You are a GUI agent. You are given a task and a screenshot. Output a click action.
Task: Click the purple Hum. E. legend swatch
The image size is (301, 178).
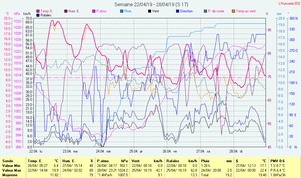pos(66,11)
